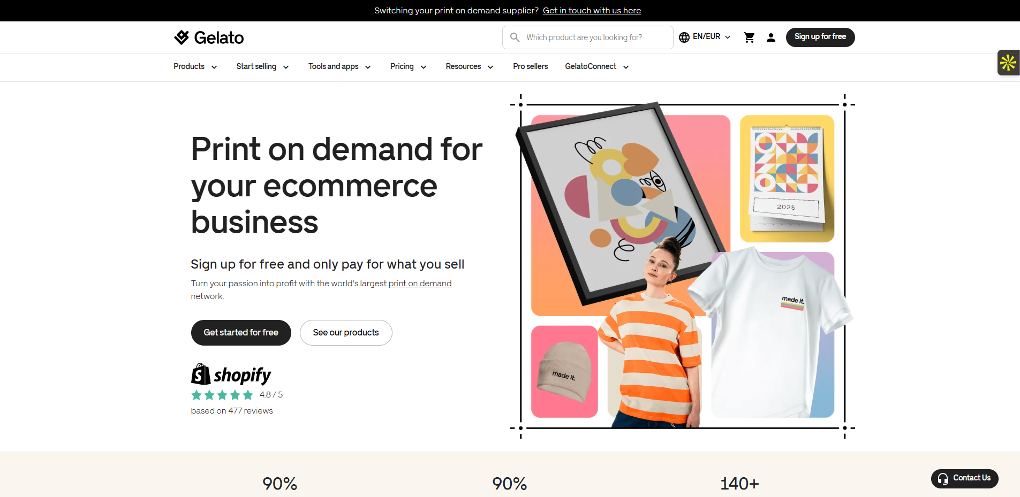Expand the Pricing dropdown
This screenshot has width=1020, height=497.
408,67
